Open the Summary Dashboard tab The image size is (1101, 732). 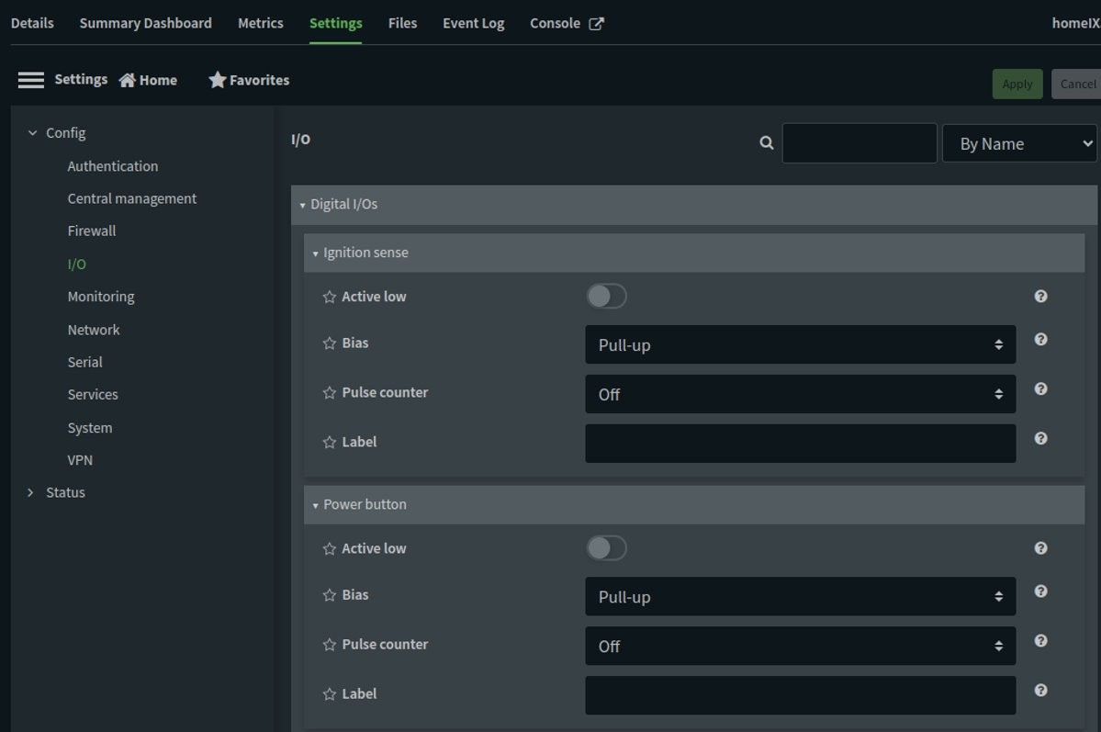pos(145,23)
